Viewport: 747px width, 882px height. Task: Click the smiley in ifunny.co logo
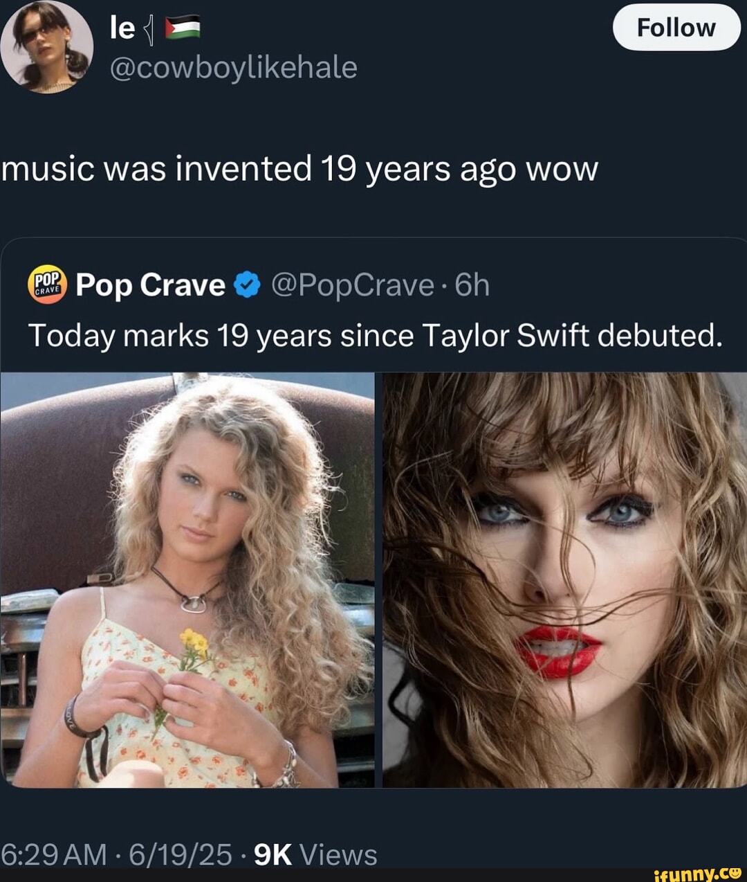[735, 873]
